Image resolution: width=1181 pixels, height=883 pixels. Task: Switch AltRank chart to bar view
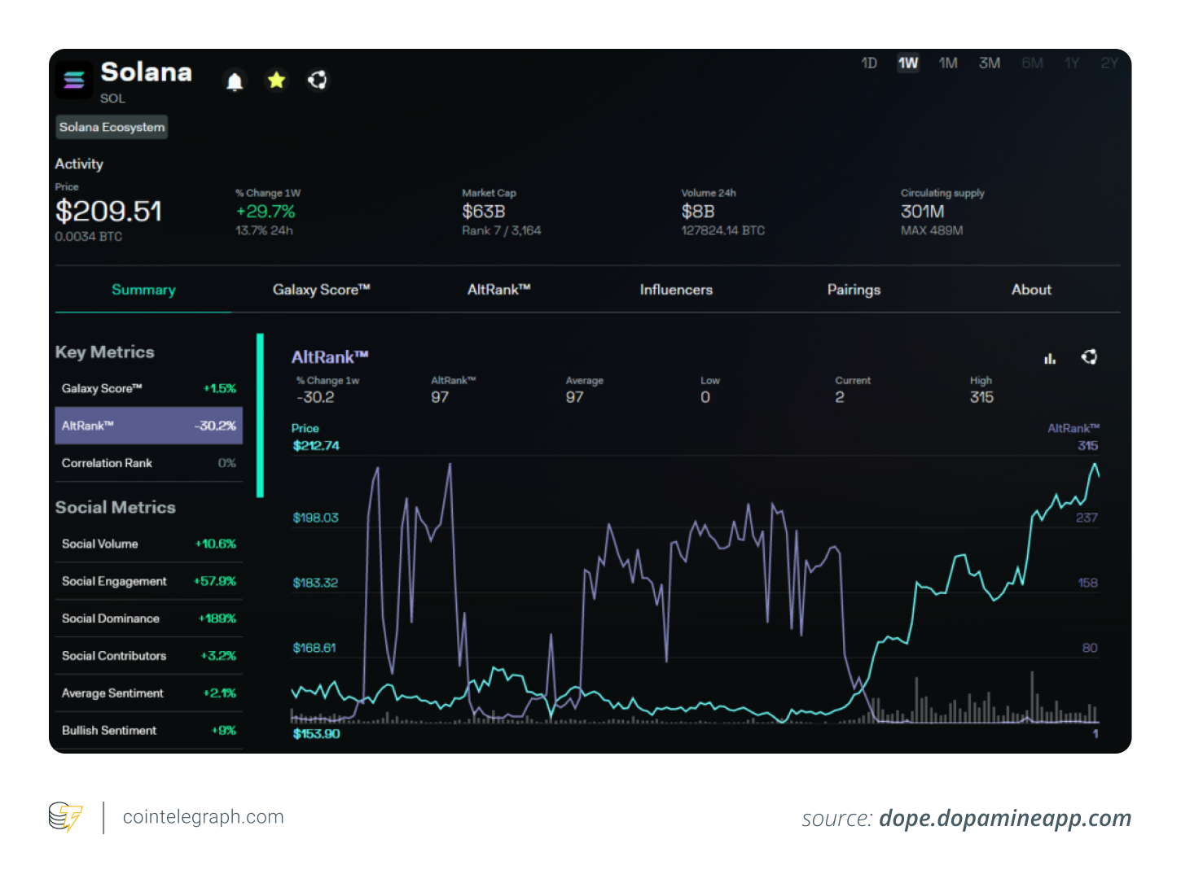[x=1050, y=357]
